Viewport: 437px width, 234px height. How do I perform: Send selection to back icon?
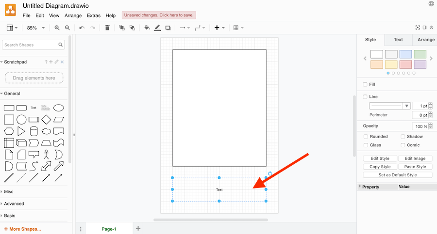point(132,28)
